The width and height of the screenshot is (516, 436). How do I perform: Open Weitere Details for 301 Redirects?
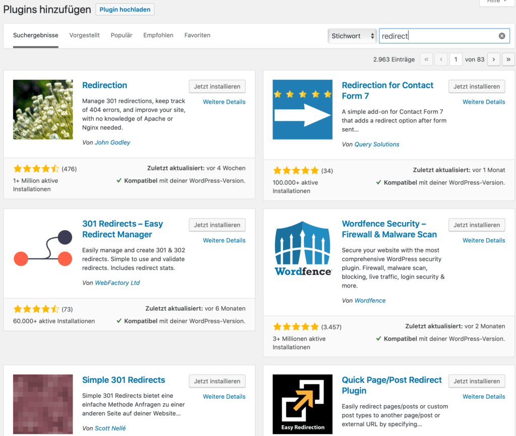(224, 240)
